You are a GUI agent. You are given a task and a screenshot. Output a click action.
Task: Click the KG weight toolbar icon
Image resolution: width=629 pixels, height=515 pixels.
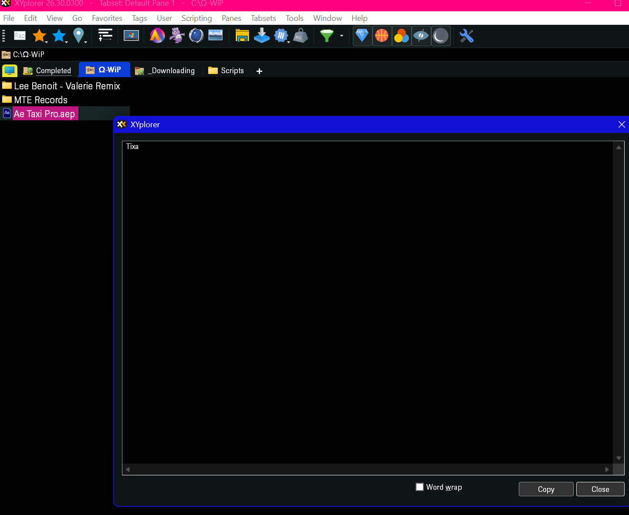pyautogui.click(x=301, y=36)
